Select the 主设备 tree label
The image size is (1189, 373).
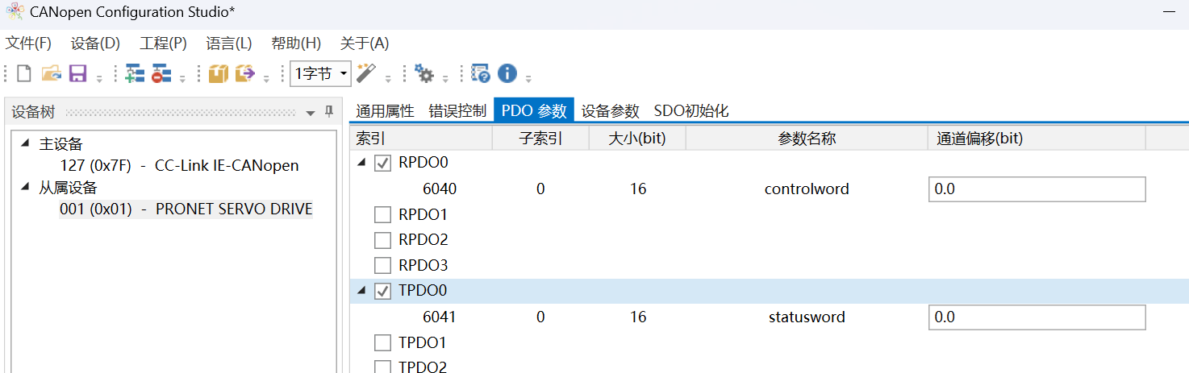60,144
